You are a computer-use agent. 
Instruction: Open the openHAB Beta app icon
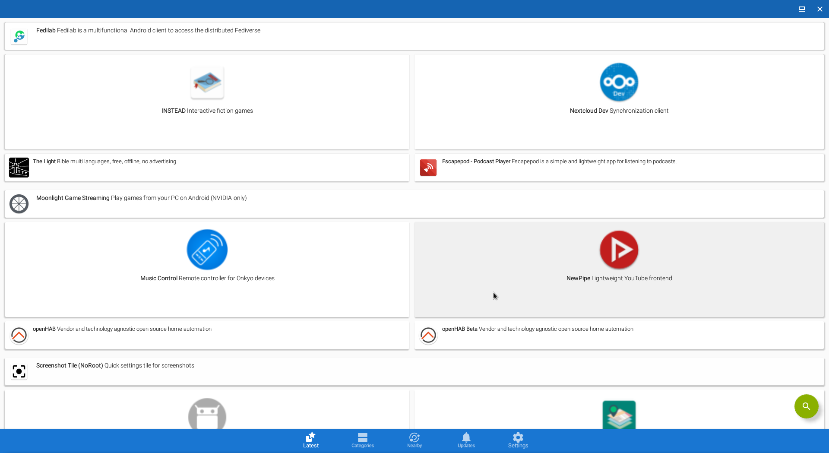(428, 335)
